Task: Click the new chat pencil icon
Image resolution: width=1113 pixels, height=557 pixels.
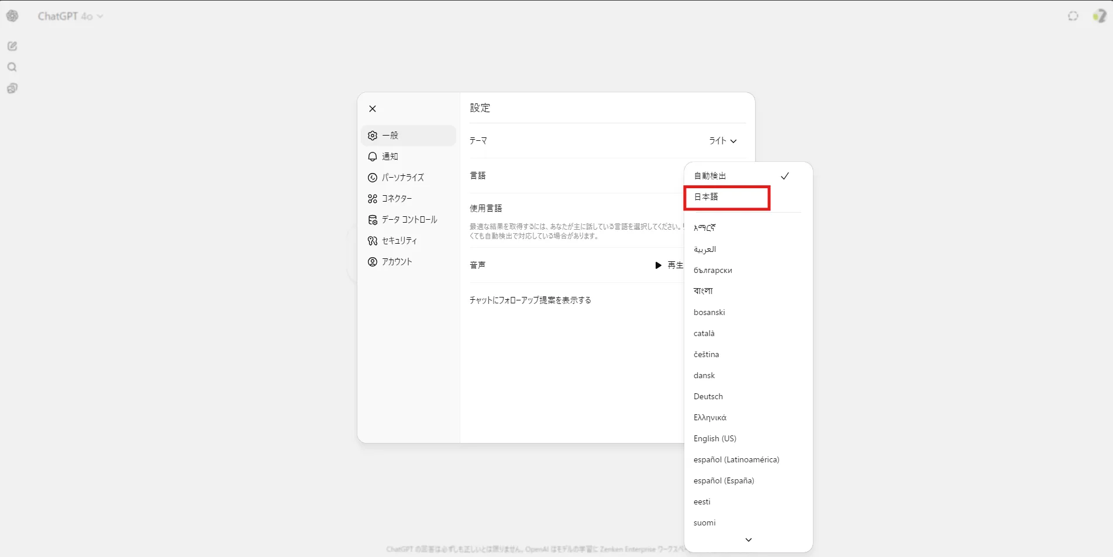Action: click(12, 46)
